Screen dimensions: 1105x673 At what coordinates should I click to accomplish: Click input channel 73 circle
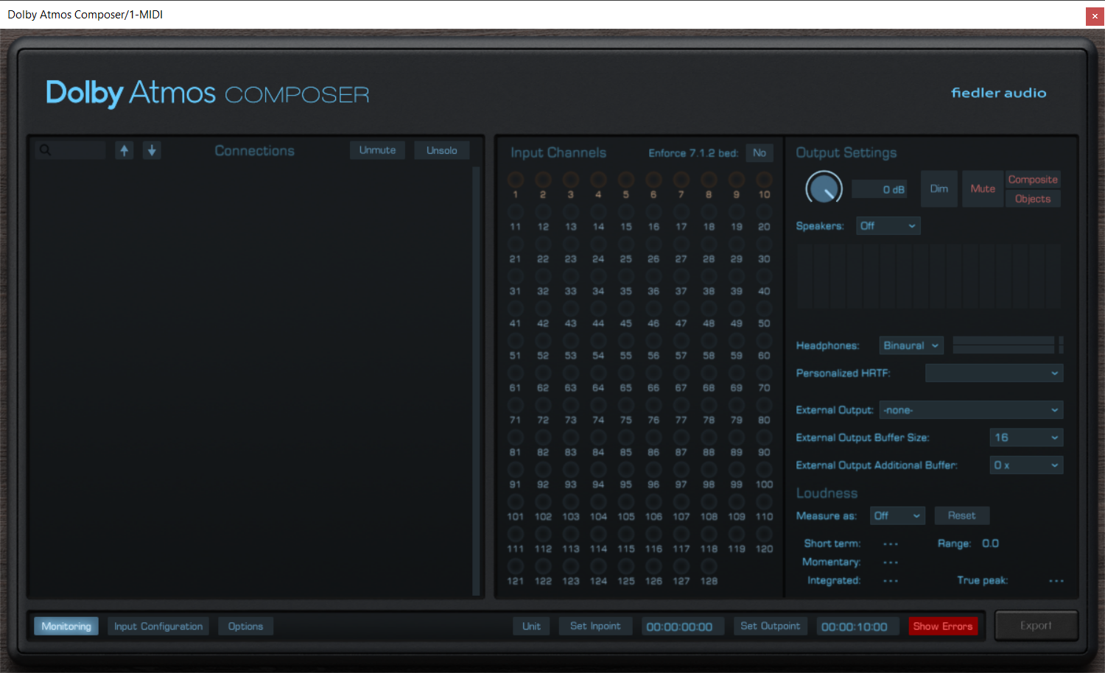tap(571, 405)
